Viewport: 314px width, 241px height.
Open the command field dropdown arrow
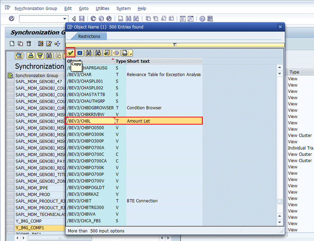pyautogui.click(x=65, y=19)
